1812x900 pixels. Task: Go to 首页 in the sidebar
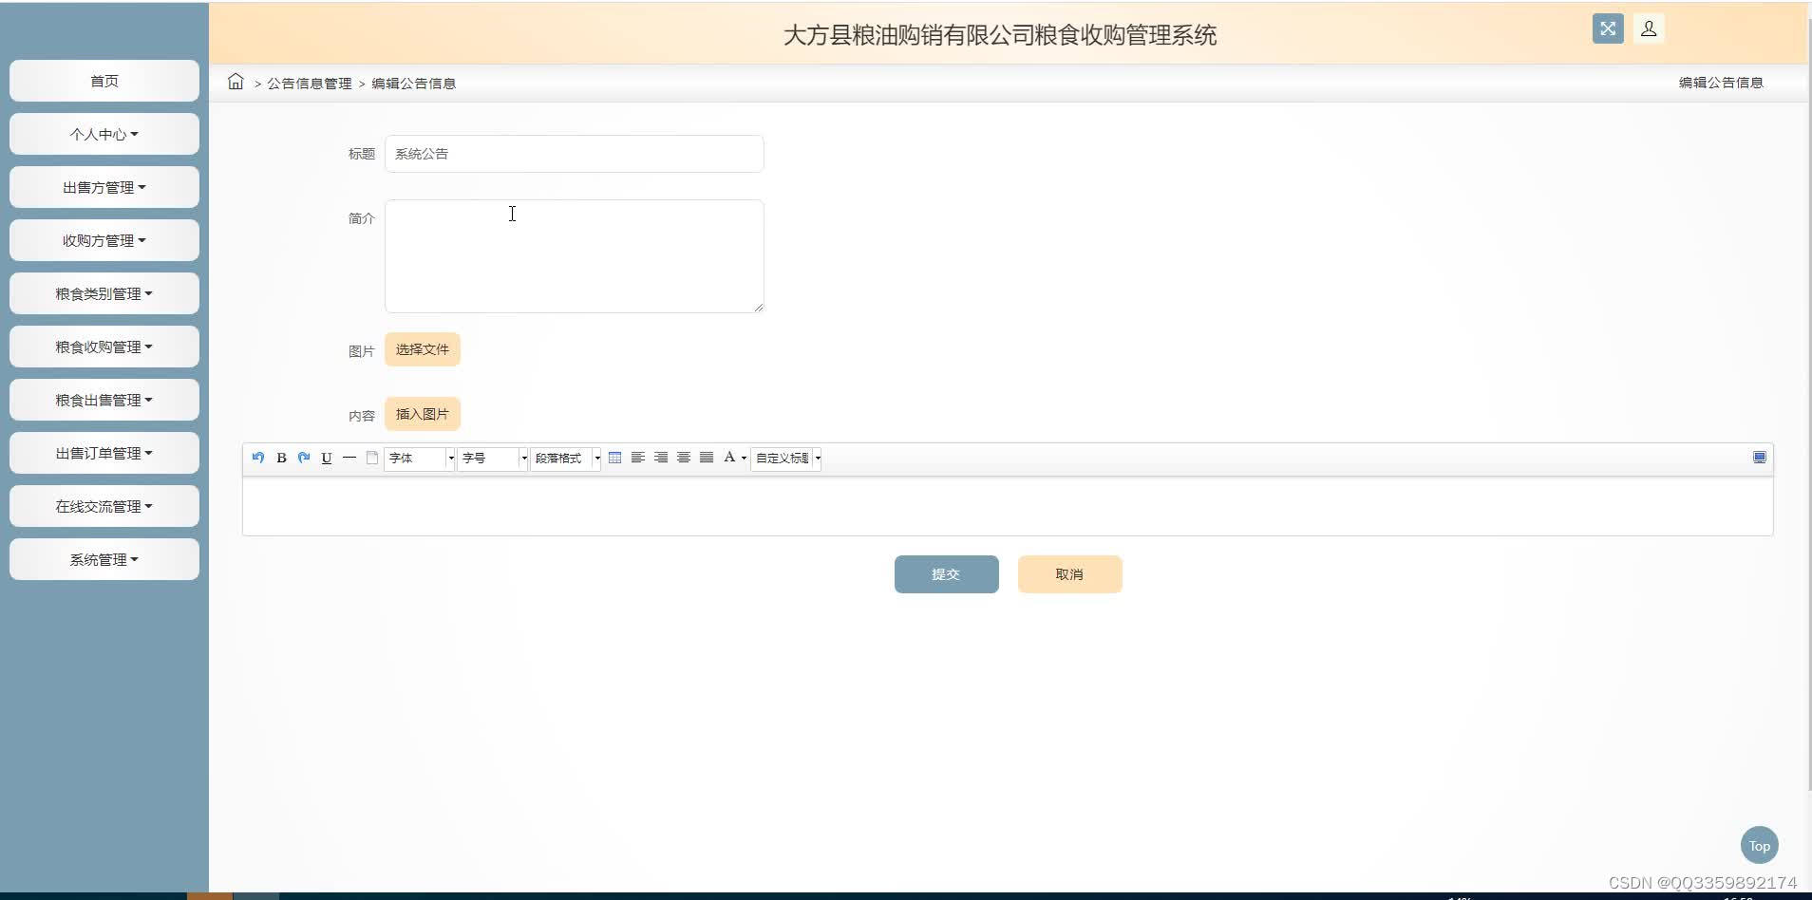(x=104, y=81)
